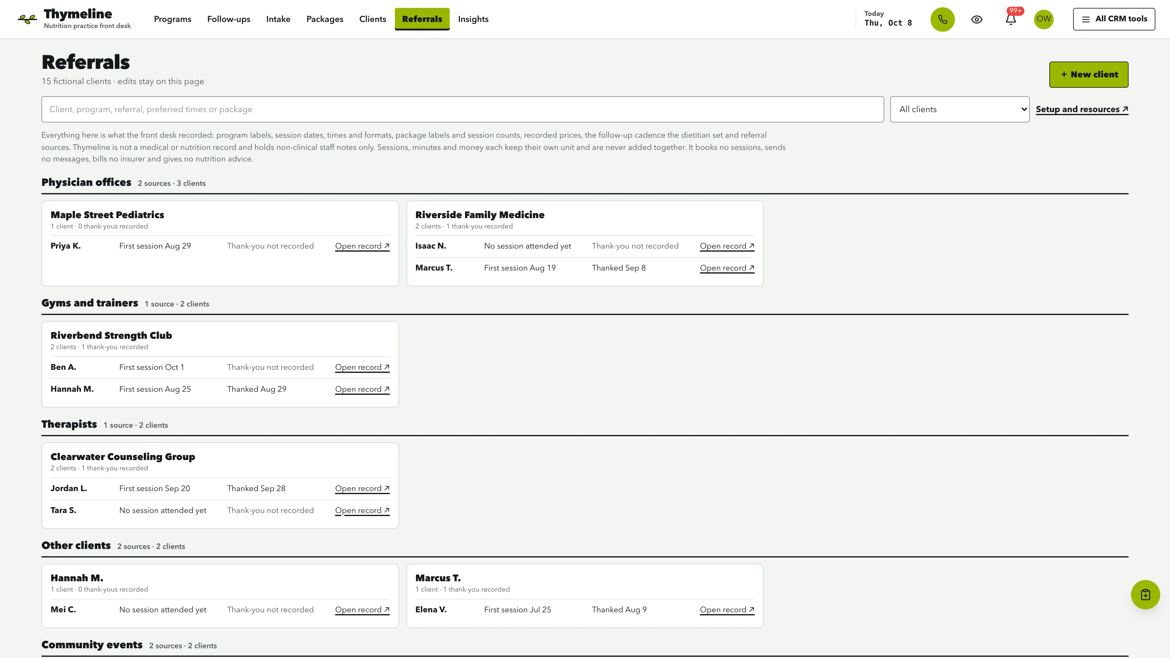Viewport: 1170px width, 658px height.
Task: Click Riverside Family Medicine card title
Action: tap(480, 215)
